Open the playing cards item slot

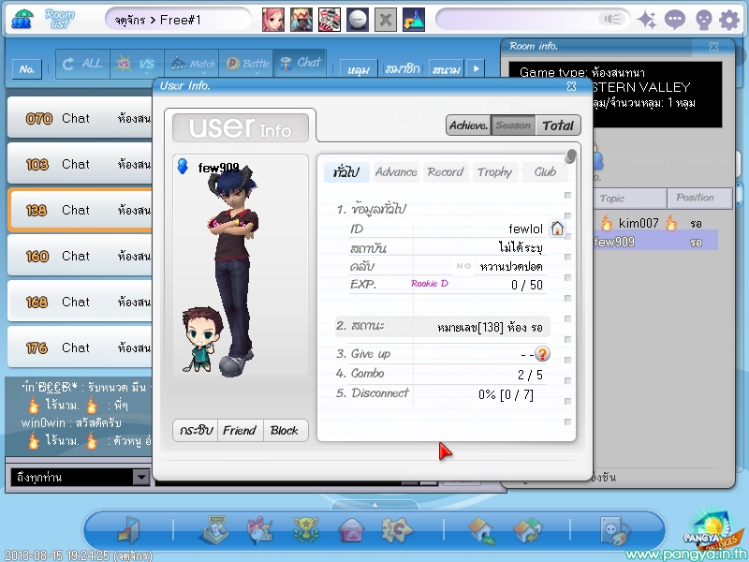330,20
